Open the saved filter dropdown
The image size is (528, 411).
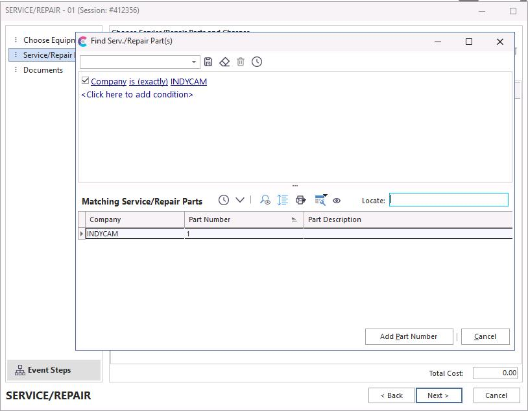click(193, 62)
